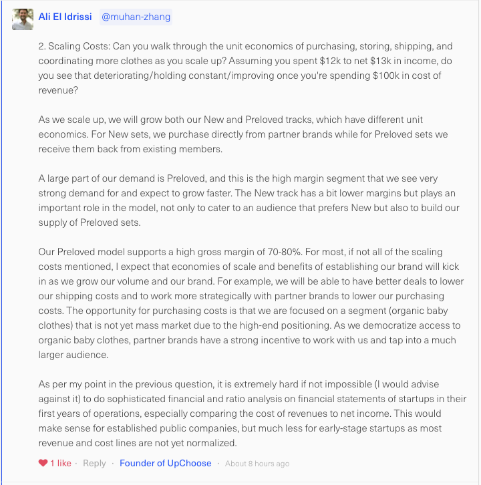
Task: Click the 70-80% gross margin figure
Action: pyautogui.click(x=285, y=252)
